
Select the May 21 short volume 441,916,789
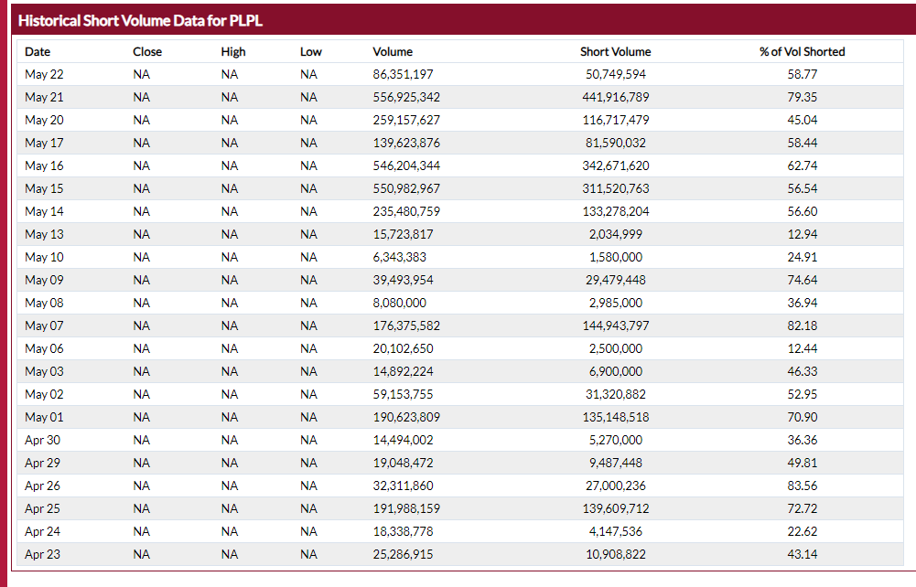point(615,97)
